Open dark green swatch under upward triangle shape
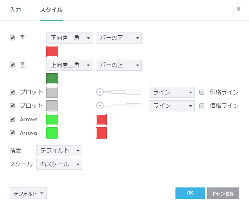The height and width of the screenshot is (208, 249). point(52,79)
